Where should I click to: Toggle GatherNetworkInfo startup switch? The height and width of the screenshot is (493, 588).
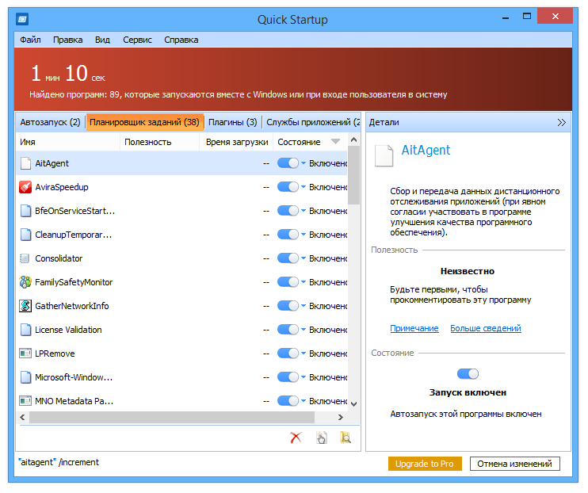pos(288,306)
